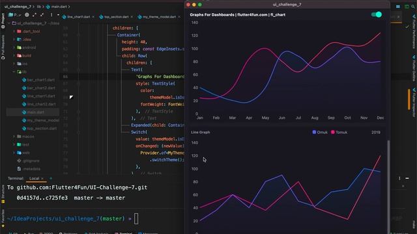Hide the Project panel with the minus icon
The height and width of the screenshot is (234, 417).
[58, 15]
